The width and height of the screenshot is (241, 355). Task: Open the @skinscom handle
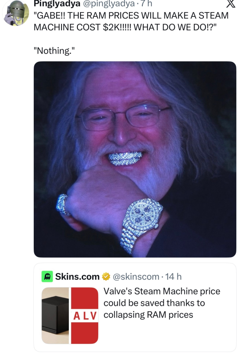[136, 277]
